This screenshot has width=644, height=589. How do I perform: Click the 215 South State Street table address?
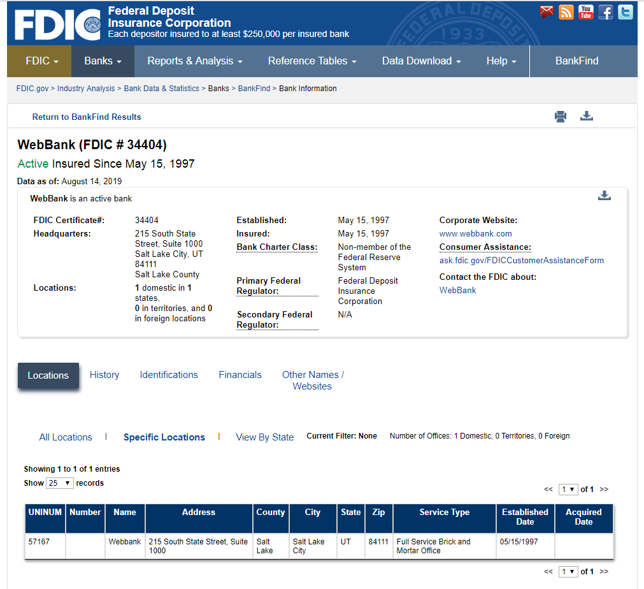(x=198, y=546)
